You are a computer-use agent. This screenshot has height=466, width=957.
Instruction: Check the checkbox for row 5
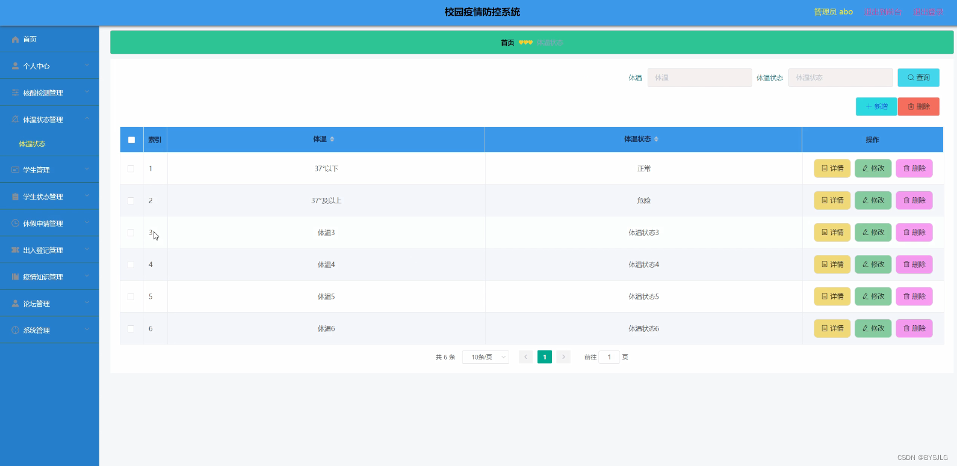click(131, 297)
